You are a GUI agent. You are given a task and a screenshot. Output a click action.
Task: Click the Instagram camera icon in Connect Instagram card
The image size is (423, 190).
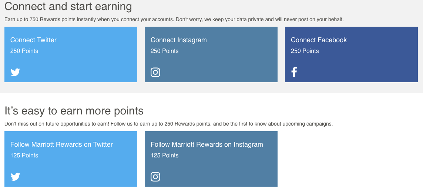click(155, 72)
